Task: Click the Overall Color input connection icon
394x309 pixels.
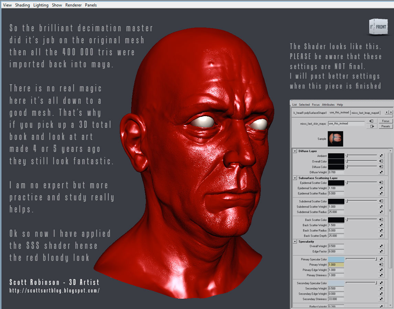Action: 381,161
